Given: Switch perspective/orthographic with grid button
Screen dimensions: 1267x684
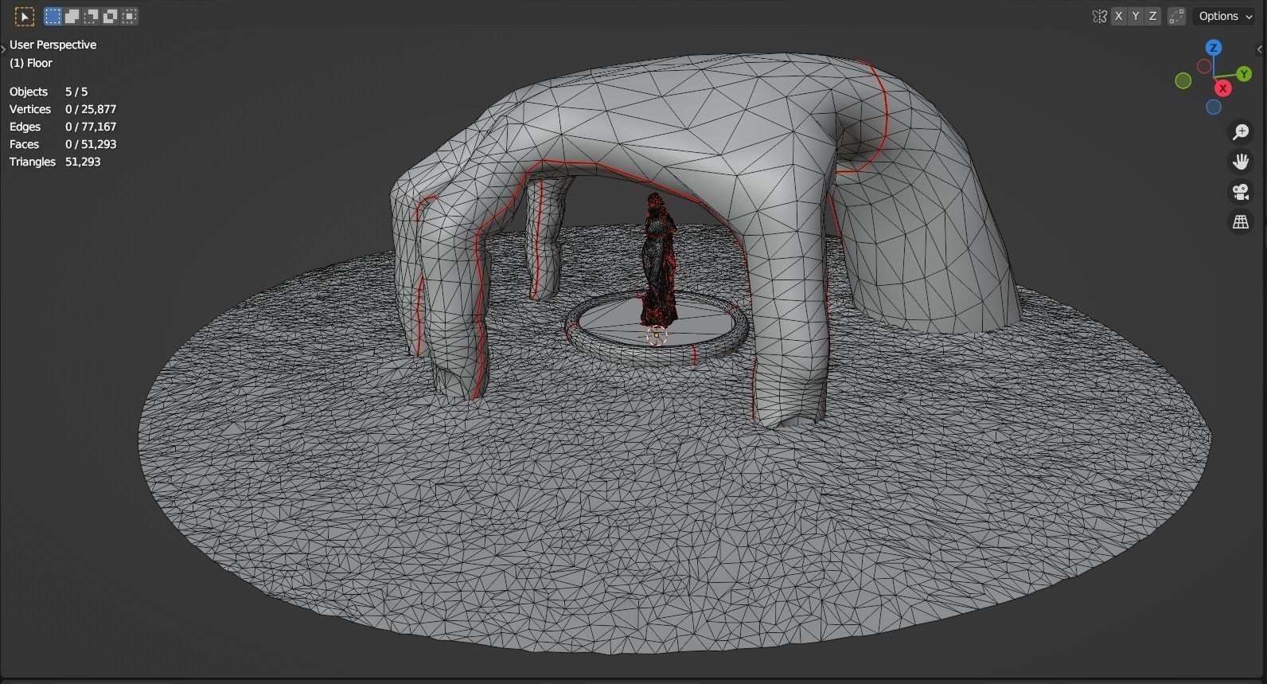Looking at the screenshot, I should 1241,222.
